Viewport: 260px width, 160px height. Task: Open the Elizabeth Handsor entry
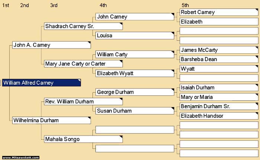219,116
